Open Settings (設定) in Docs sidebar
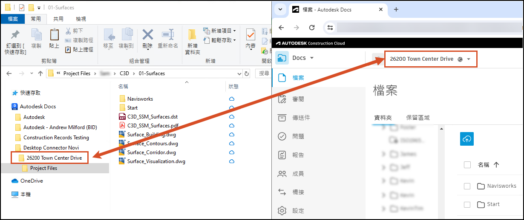The image size is (524, 220). point(298,211)
